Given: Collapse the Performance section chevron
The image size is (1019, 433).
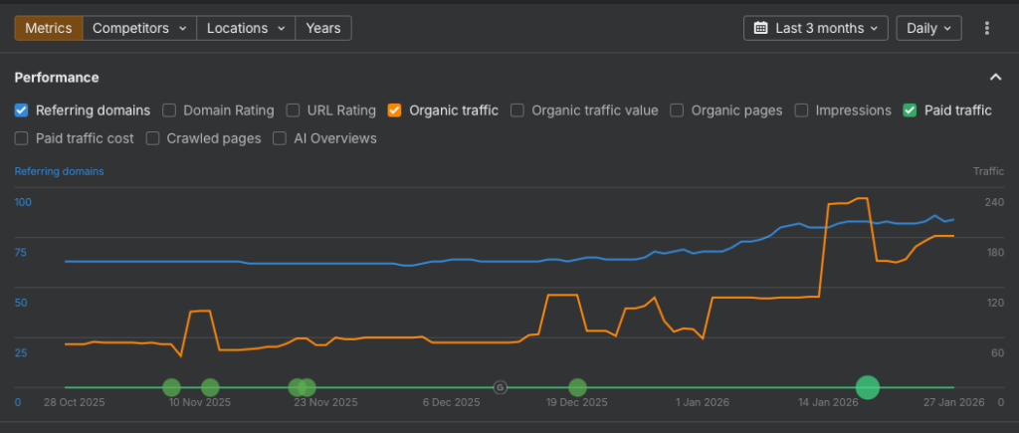Looking at the screenshot, I should coord(995,78).
